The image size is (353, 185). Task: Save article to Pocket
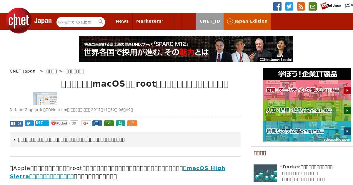[59, 123]
